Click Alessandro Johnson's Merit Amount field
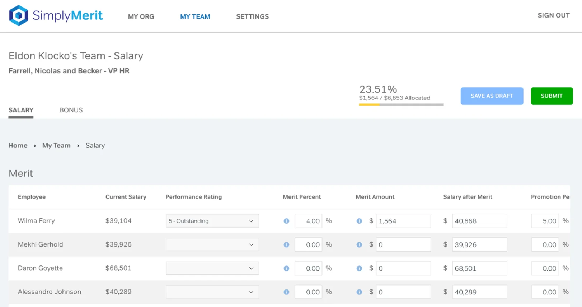582x307 pixels. (403, 292)
